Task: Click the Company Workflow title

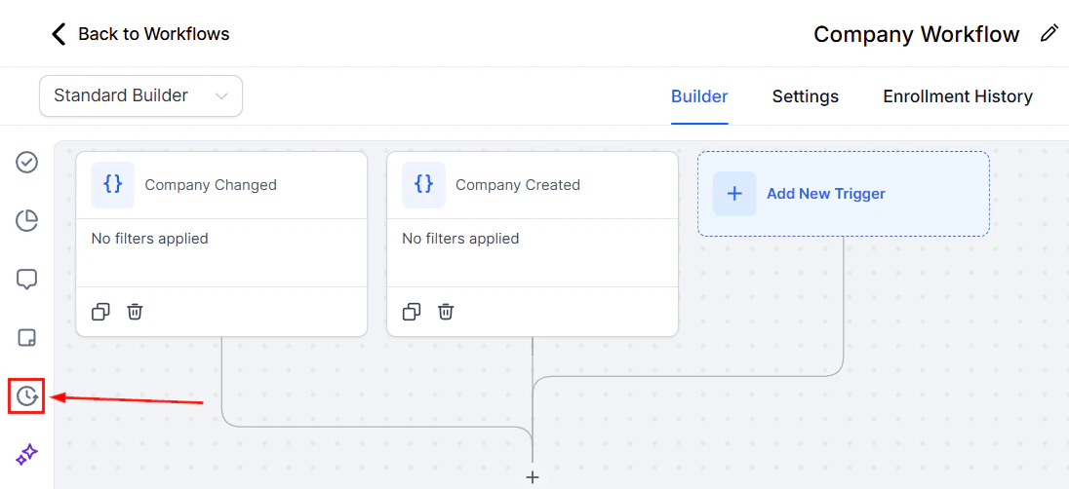Action: click(916, 34)
